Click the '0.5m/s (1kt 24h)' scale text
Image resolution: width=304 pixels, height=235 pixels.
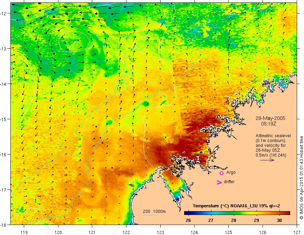point(271,155)
